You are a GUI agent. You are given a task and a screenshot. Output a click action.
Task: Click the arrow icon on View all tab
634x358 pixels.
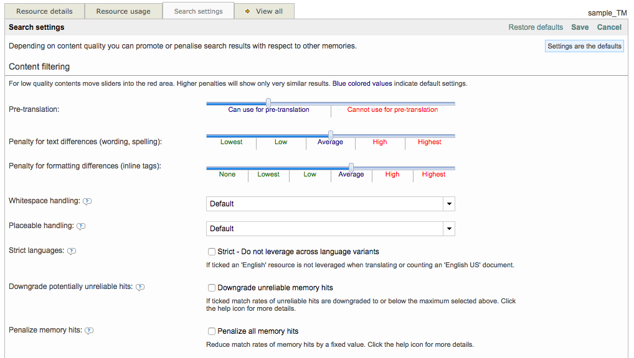click(247, 11)
